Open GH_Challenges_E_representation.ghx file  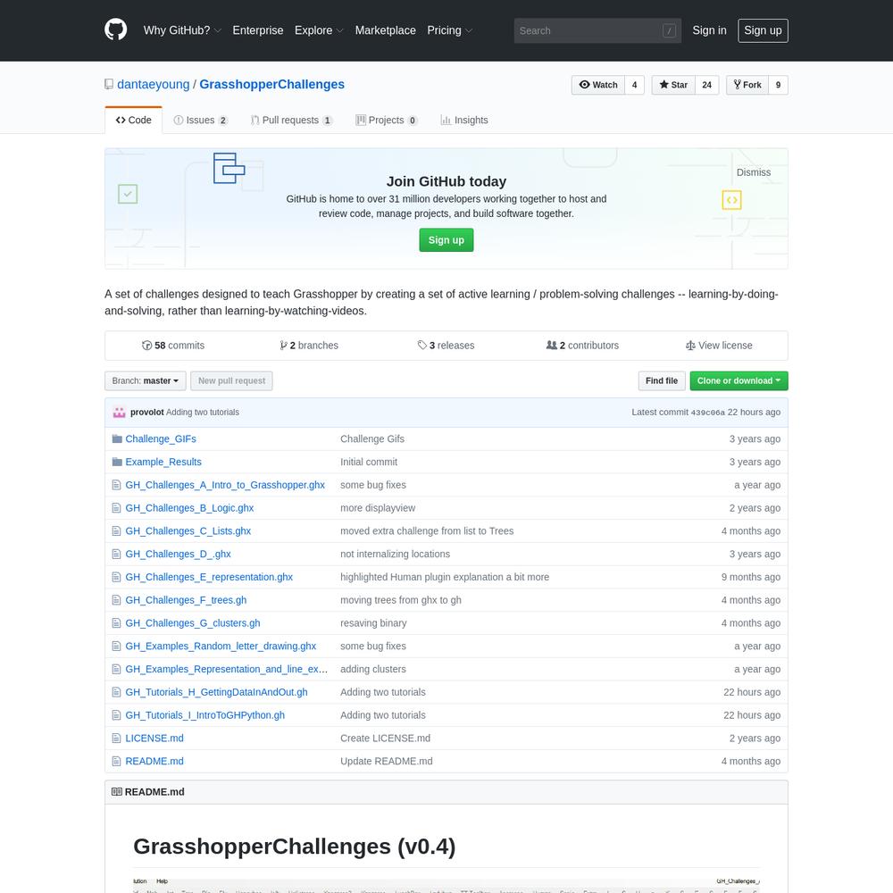tap(209, 577)
